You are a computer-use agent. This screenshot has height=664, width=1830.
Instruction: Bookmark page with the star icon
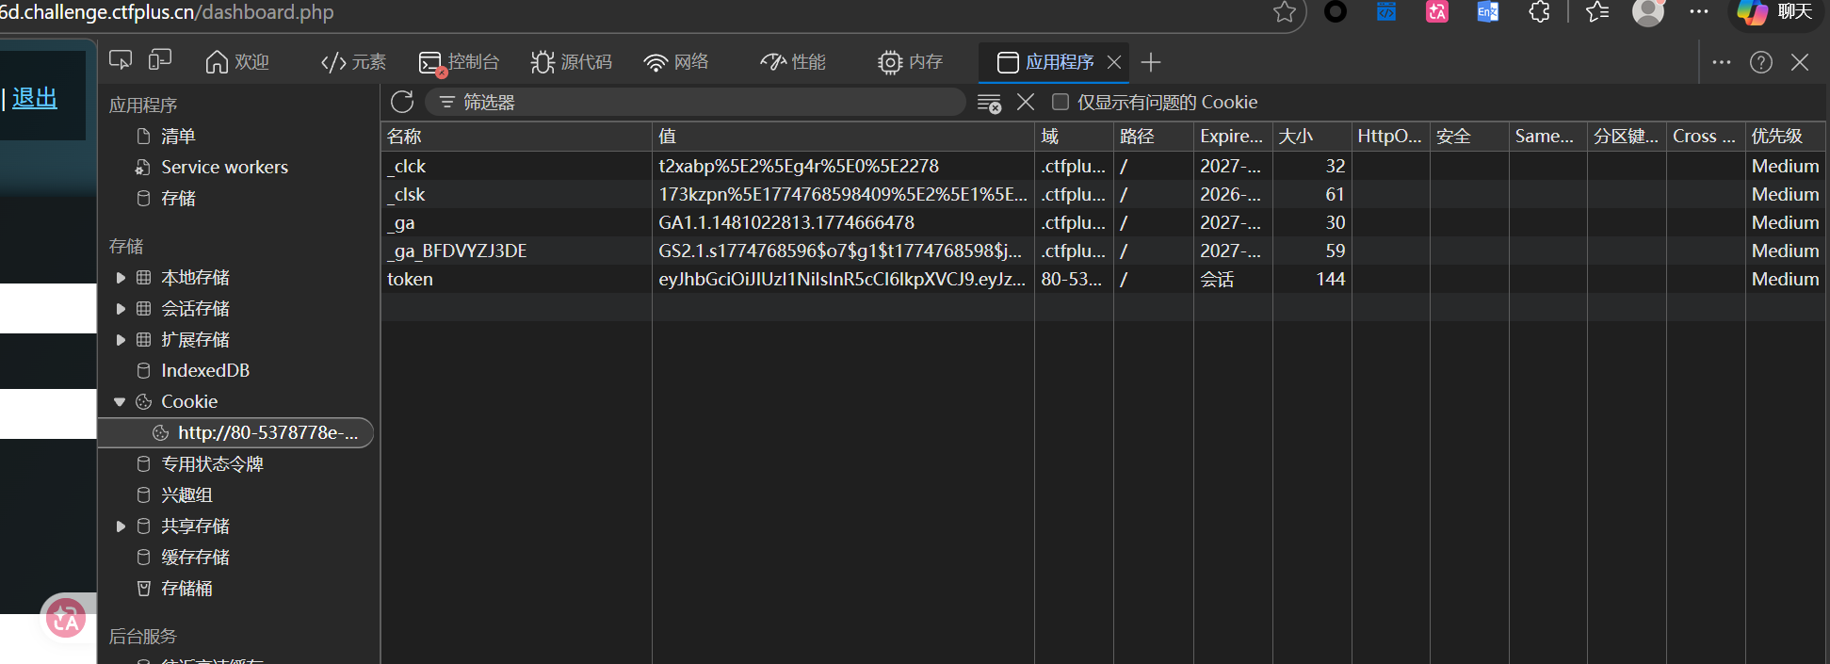click(1284, 12)
